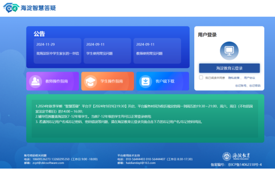Click the graduation cap icon
The width and height of the screenshot is (275, 169).
(91, 81)
